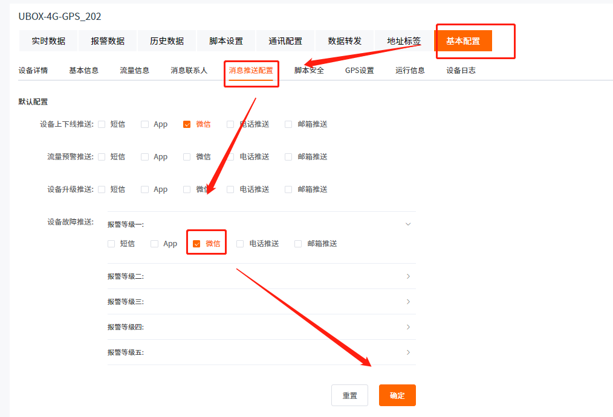The image size is (613, 417).
Task: Switch to 消息联系人 sub-tab
Action: coord(189,71)
